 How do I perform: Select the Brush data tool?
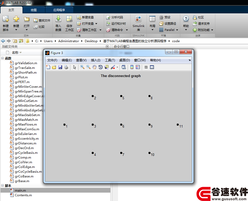tap(113, 67)
